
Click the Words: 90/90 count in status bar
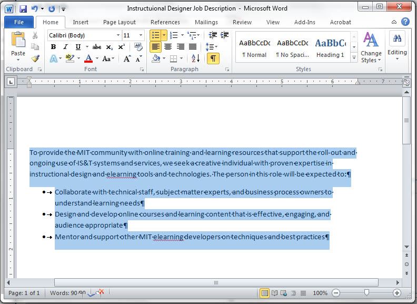(67, 293)
